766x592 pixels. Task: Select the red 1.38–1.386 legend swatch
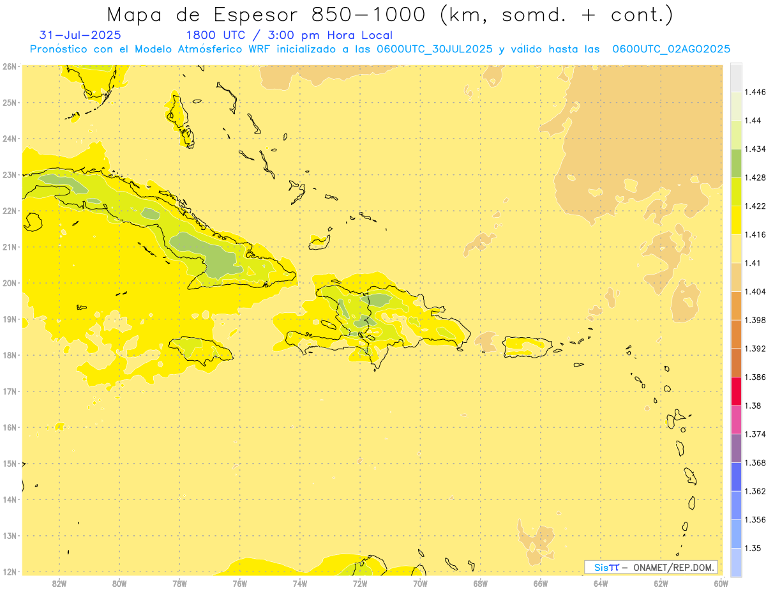point(736,391)
